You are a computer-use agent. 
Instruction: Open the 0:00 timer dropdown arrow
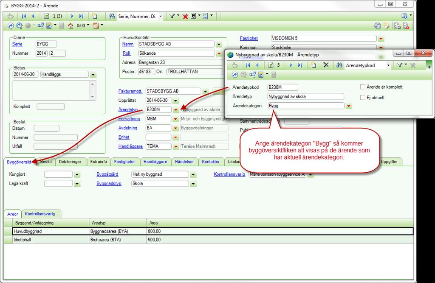pyautogui.click(x=88, y=25)
